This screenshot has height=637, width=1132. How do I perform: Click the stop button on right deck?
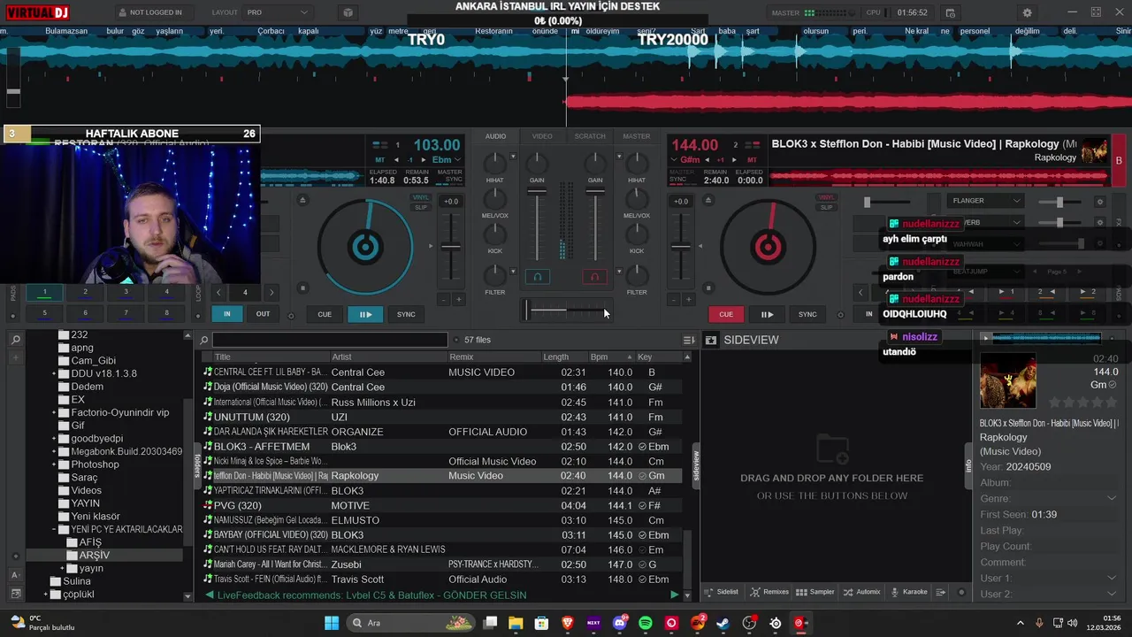[709, 288]
